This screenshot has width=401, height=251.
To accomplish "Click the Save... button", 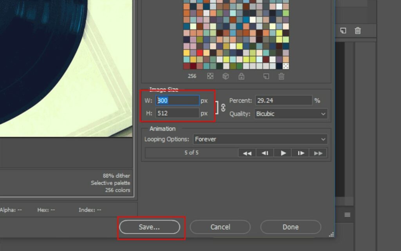I will point(149,227).
